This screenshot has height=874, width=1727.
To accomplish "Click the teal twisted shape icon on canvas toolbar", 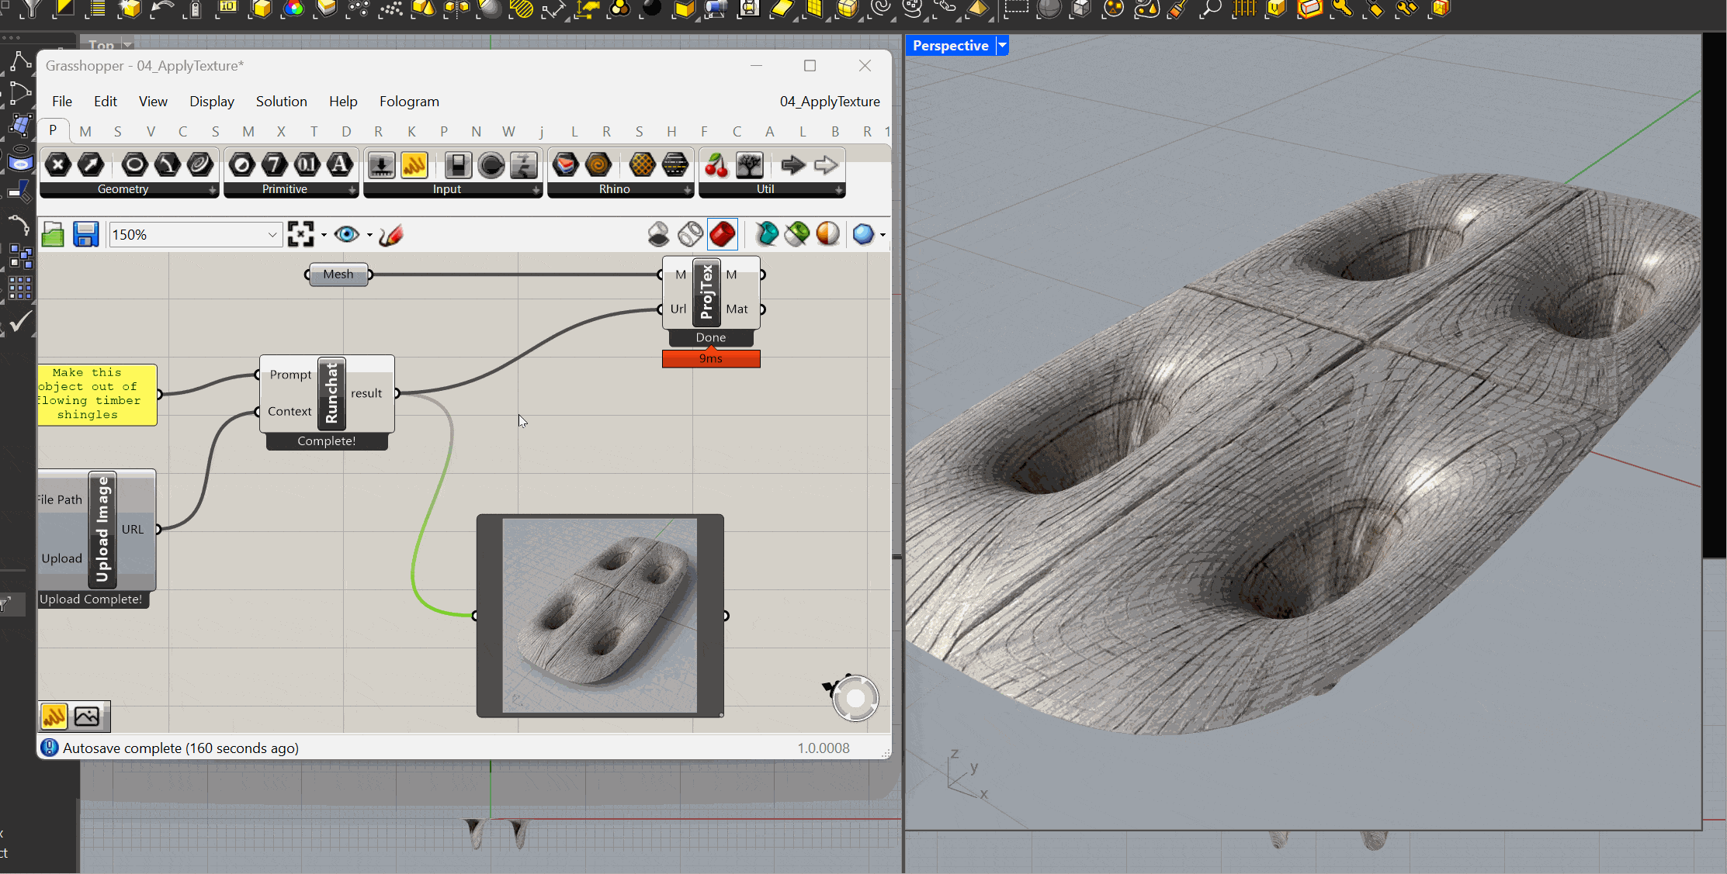I will pos(766,233).
